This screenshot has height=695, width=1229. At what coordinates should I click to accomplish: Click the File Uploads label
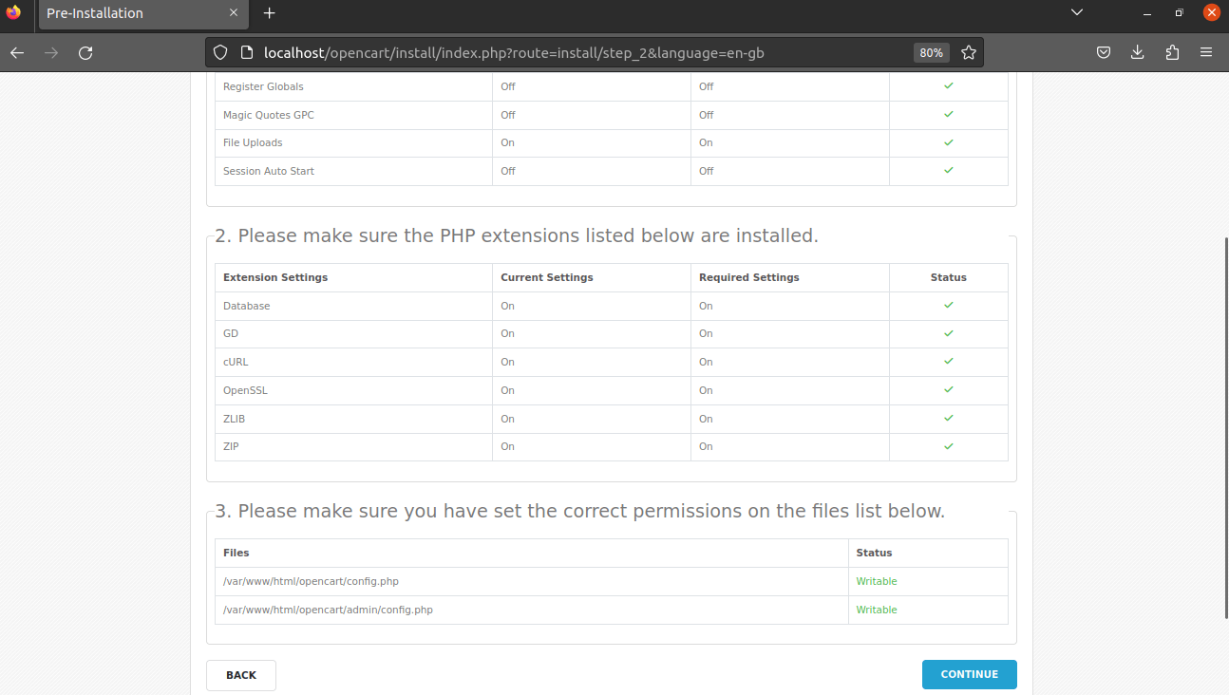(253, 142)
